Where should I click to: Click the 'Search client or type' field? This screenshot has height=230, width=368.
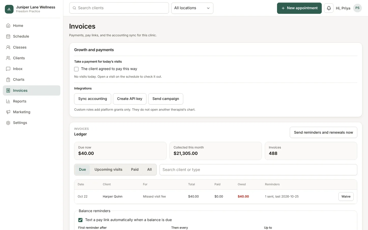258,170
